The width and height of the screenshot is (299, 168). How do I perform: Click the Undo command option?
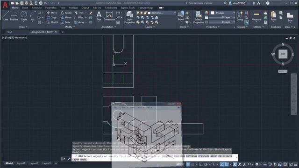click(83, 160)
